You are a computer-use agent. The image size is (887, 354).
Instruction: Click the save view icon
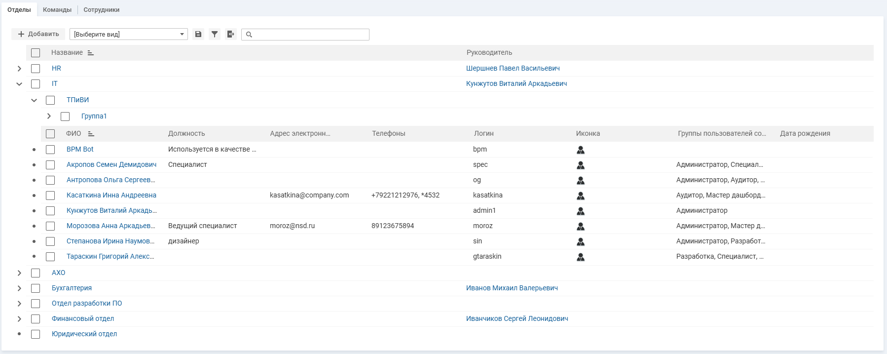tap(198, 34)
